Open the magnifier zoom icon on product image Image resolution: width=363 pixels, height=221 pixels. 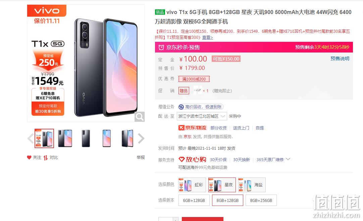coord(140,117)
